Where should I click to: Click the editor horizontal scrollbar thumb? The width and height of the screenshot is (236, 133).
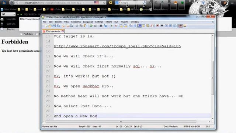click(x=121, y=122)
